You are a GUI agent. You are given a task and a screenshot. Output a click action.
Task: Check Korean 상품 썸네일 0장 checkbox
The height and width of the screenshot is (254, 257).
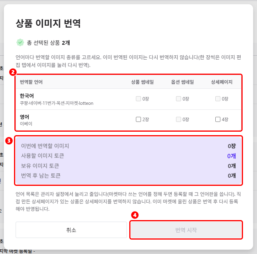pos(138,99)
